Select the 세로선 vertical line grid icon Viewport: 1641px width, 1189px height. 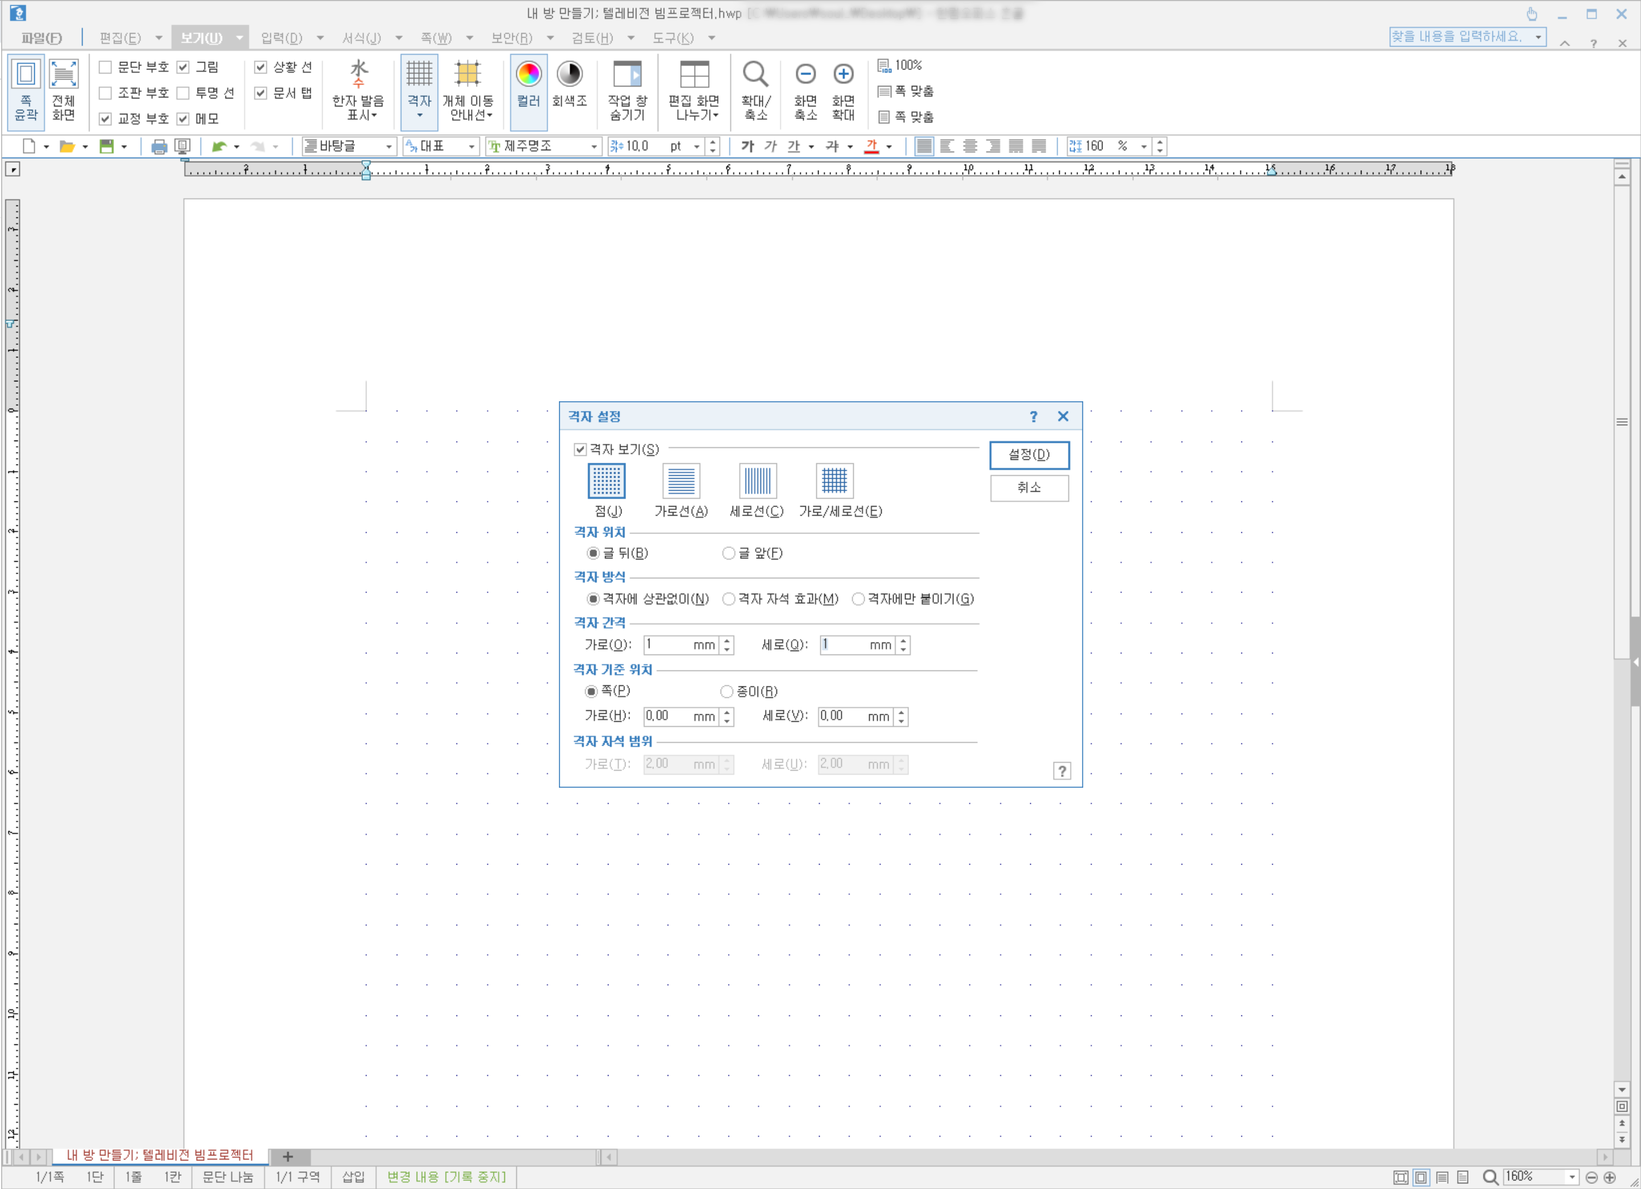click(757, 482)
